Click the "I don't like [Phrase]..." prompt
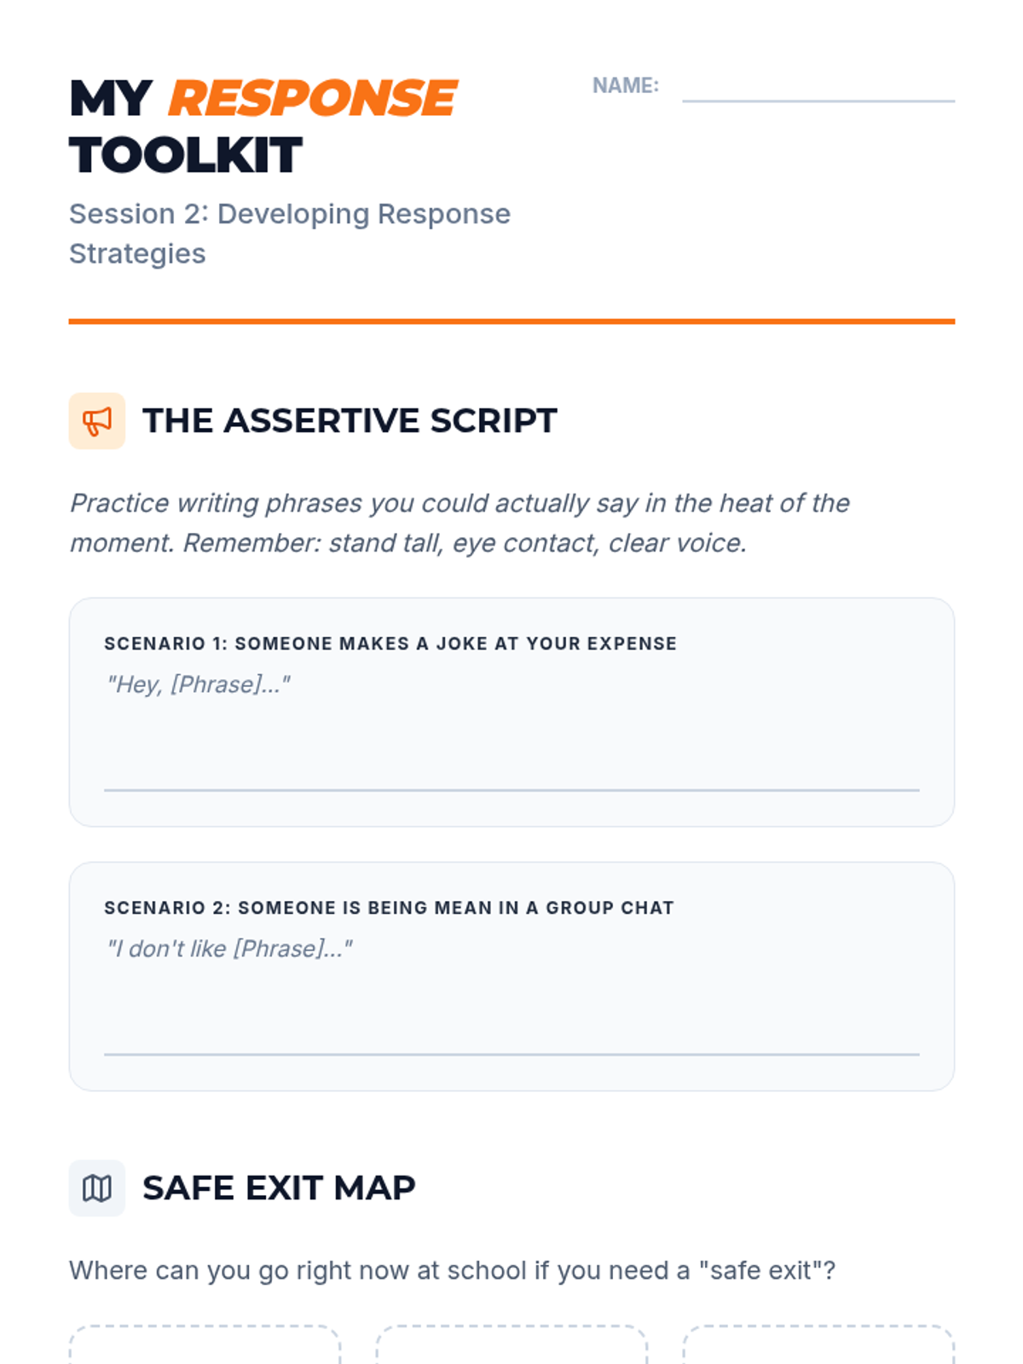This screenshot has width=1023, height=1364. [x=228, y=949]
